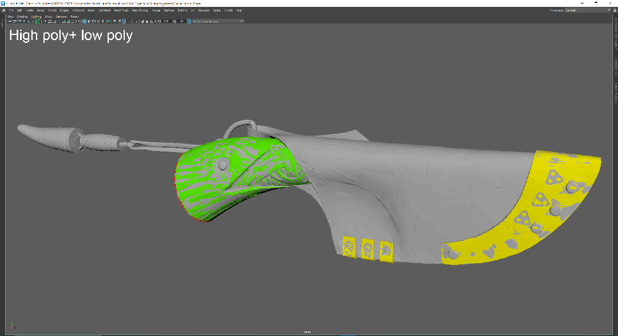Open the viewport Show panel menu
The width and height of the screenshot is (618, 336).
pyautogui.click(x=49, y=17)
